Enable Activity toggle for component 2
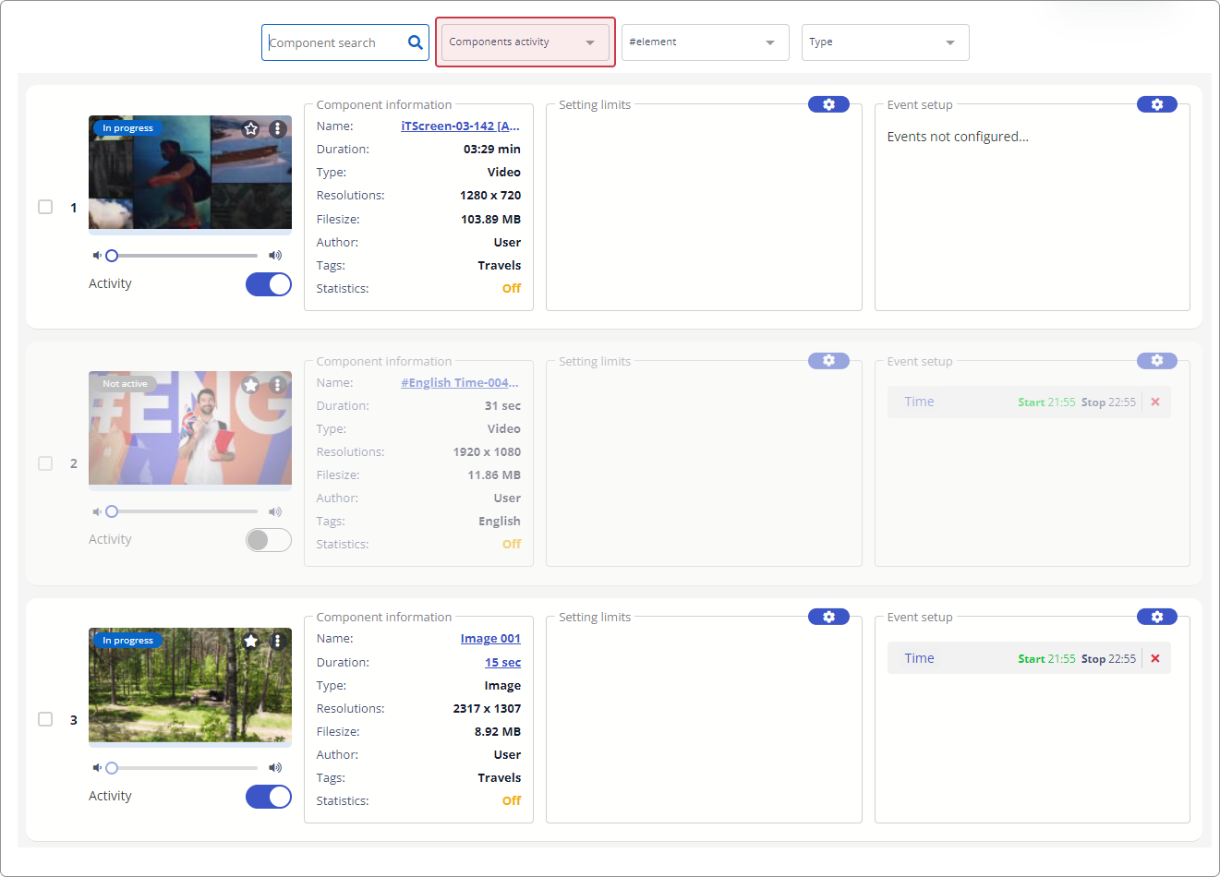Image resolution: width=1220 pixels, height=877 pixels. click(269, 540)
